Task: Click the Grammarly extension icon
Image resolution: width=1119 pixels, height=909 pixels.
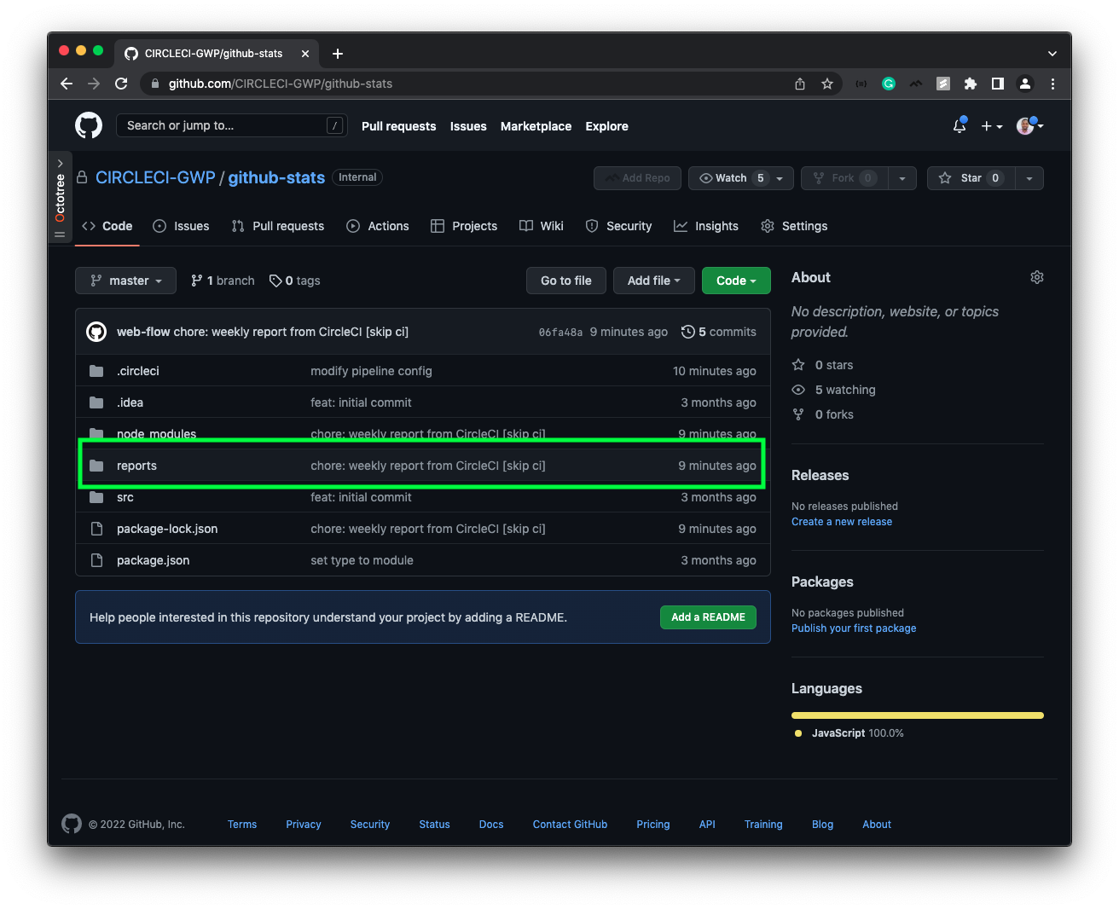Action: 888,84
